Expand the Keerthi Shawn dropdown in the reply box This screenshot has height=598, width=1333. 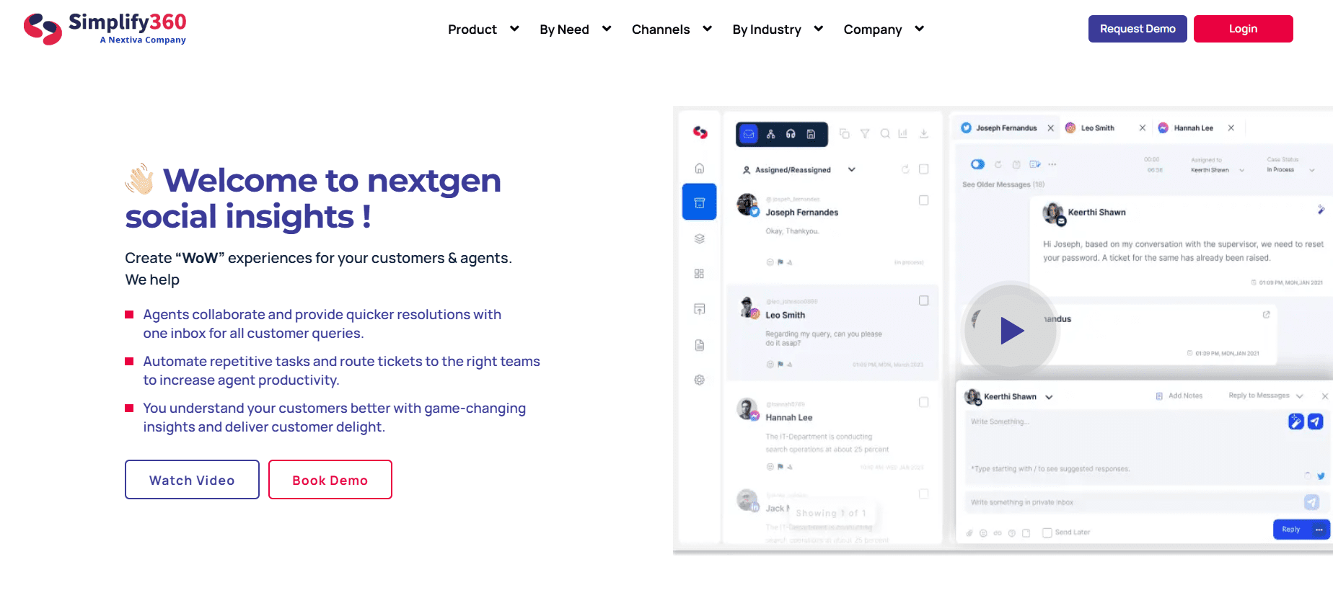(x=1049, y=396)
